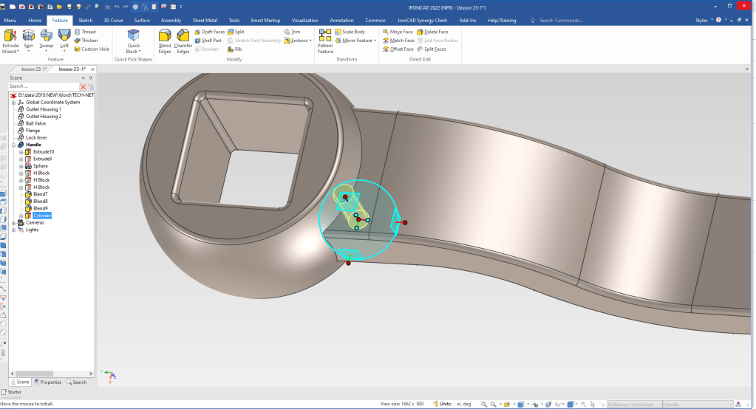Click the Move Face button

[x=398, y=32]
